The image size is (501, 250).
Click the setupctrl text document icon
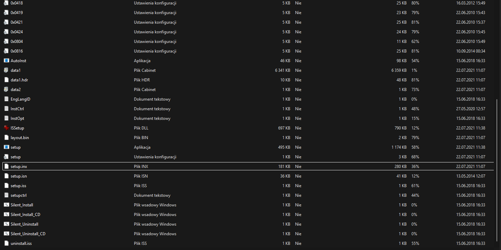click(x=6, y=195)
